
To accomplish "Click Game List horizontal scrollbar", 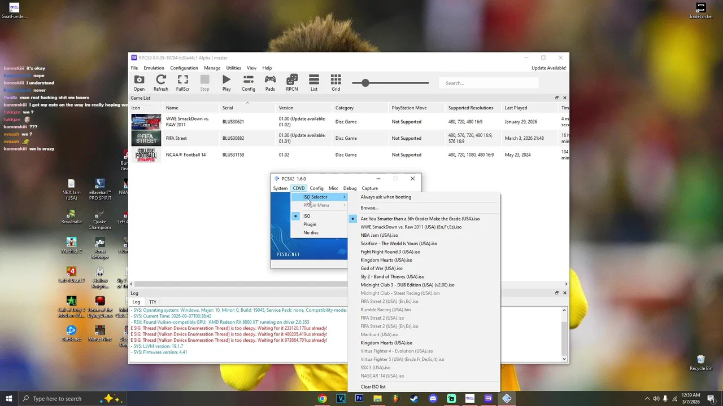I will point(349,284).
